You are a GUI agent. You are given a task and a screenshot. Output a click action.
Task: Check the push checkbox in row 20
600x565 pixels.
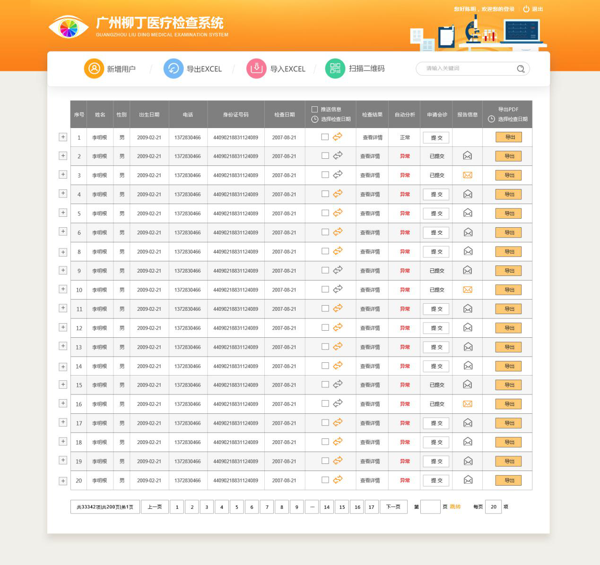point(325,479)
